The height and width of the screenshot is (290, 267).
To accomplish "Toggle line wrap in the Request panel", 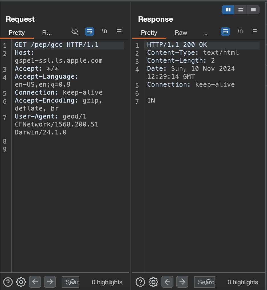I will point(90,32).
